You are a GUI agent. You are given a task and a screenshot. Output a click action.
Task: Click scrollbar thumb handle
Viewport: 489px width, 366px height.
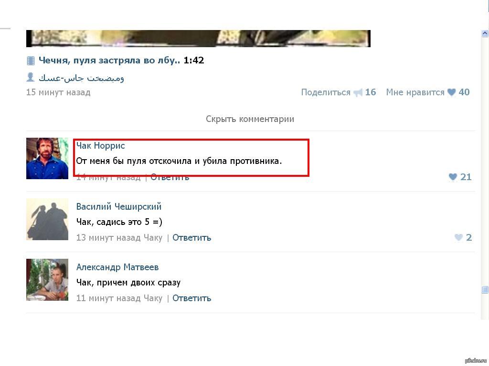485,289
